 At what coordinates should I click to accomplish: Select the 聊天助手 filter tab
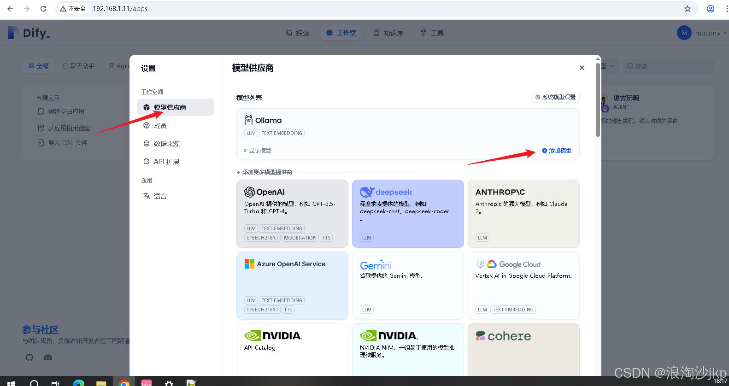(79, 66)
